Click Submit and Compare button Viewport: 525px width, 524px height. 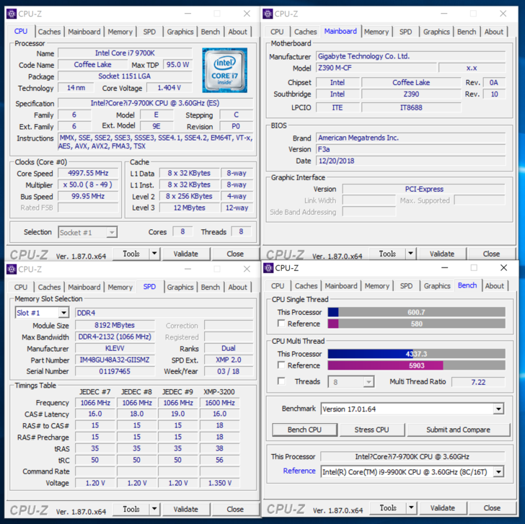[x=458, y=430]
